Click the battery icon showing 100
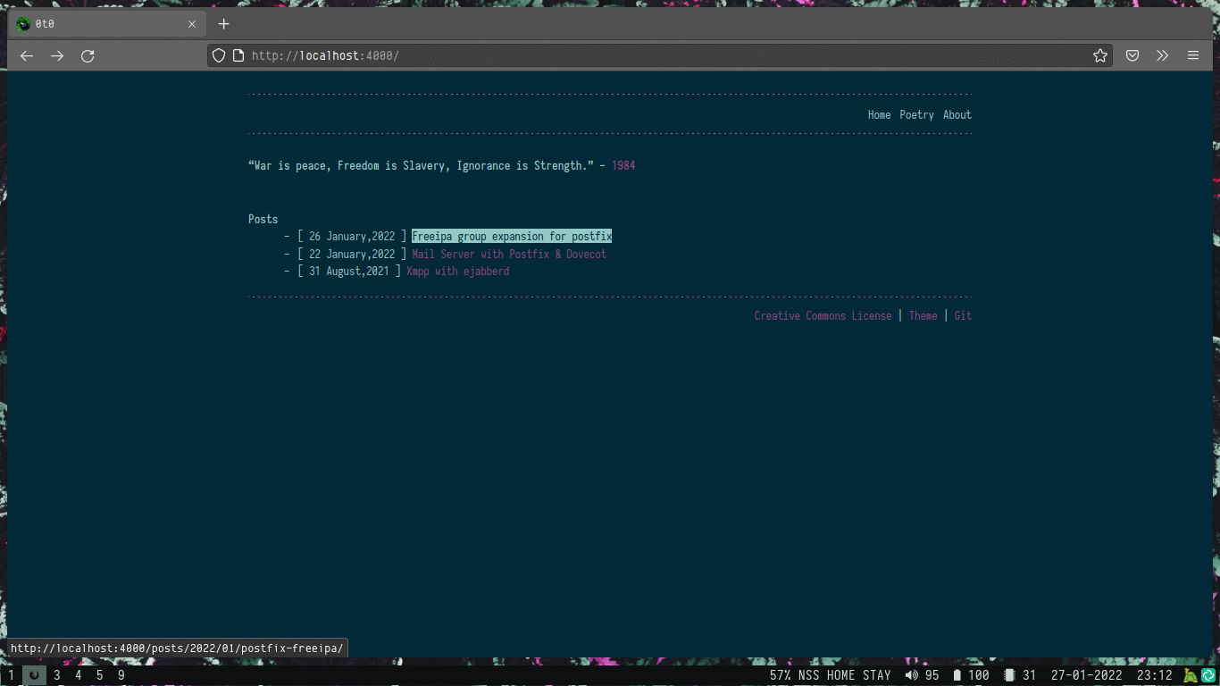This screenshot has width=1220, height=686. 957,675
